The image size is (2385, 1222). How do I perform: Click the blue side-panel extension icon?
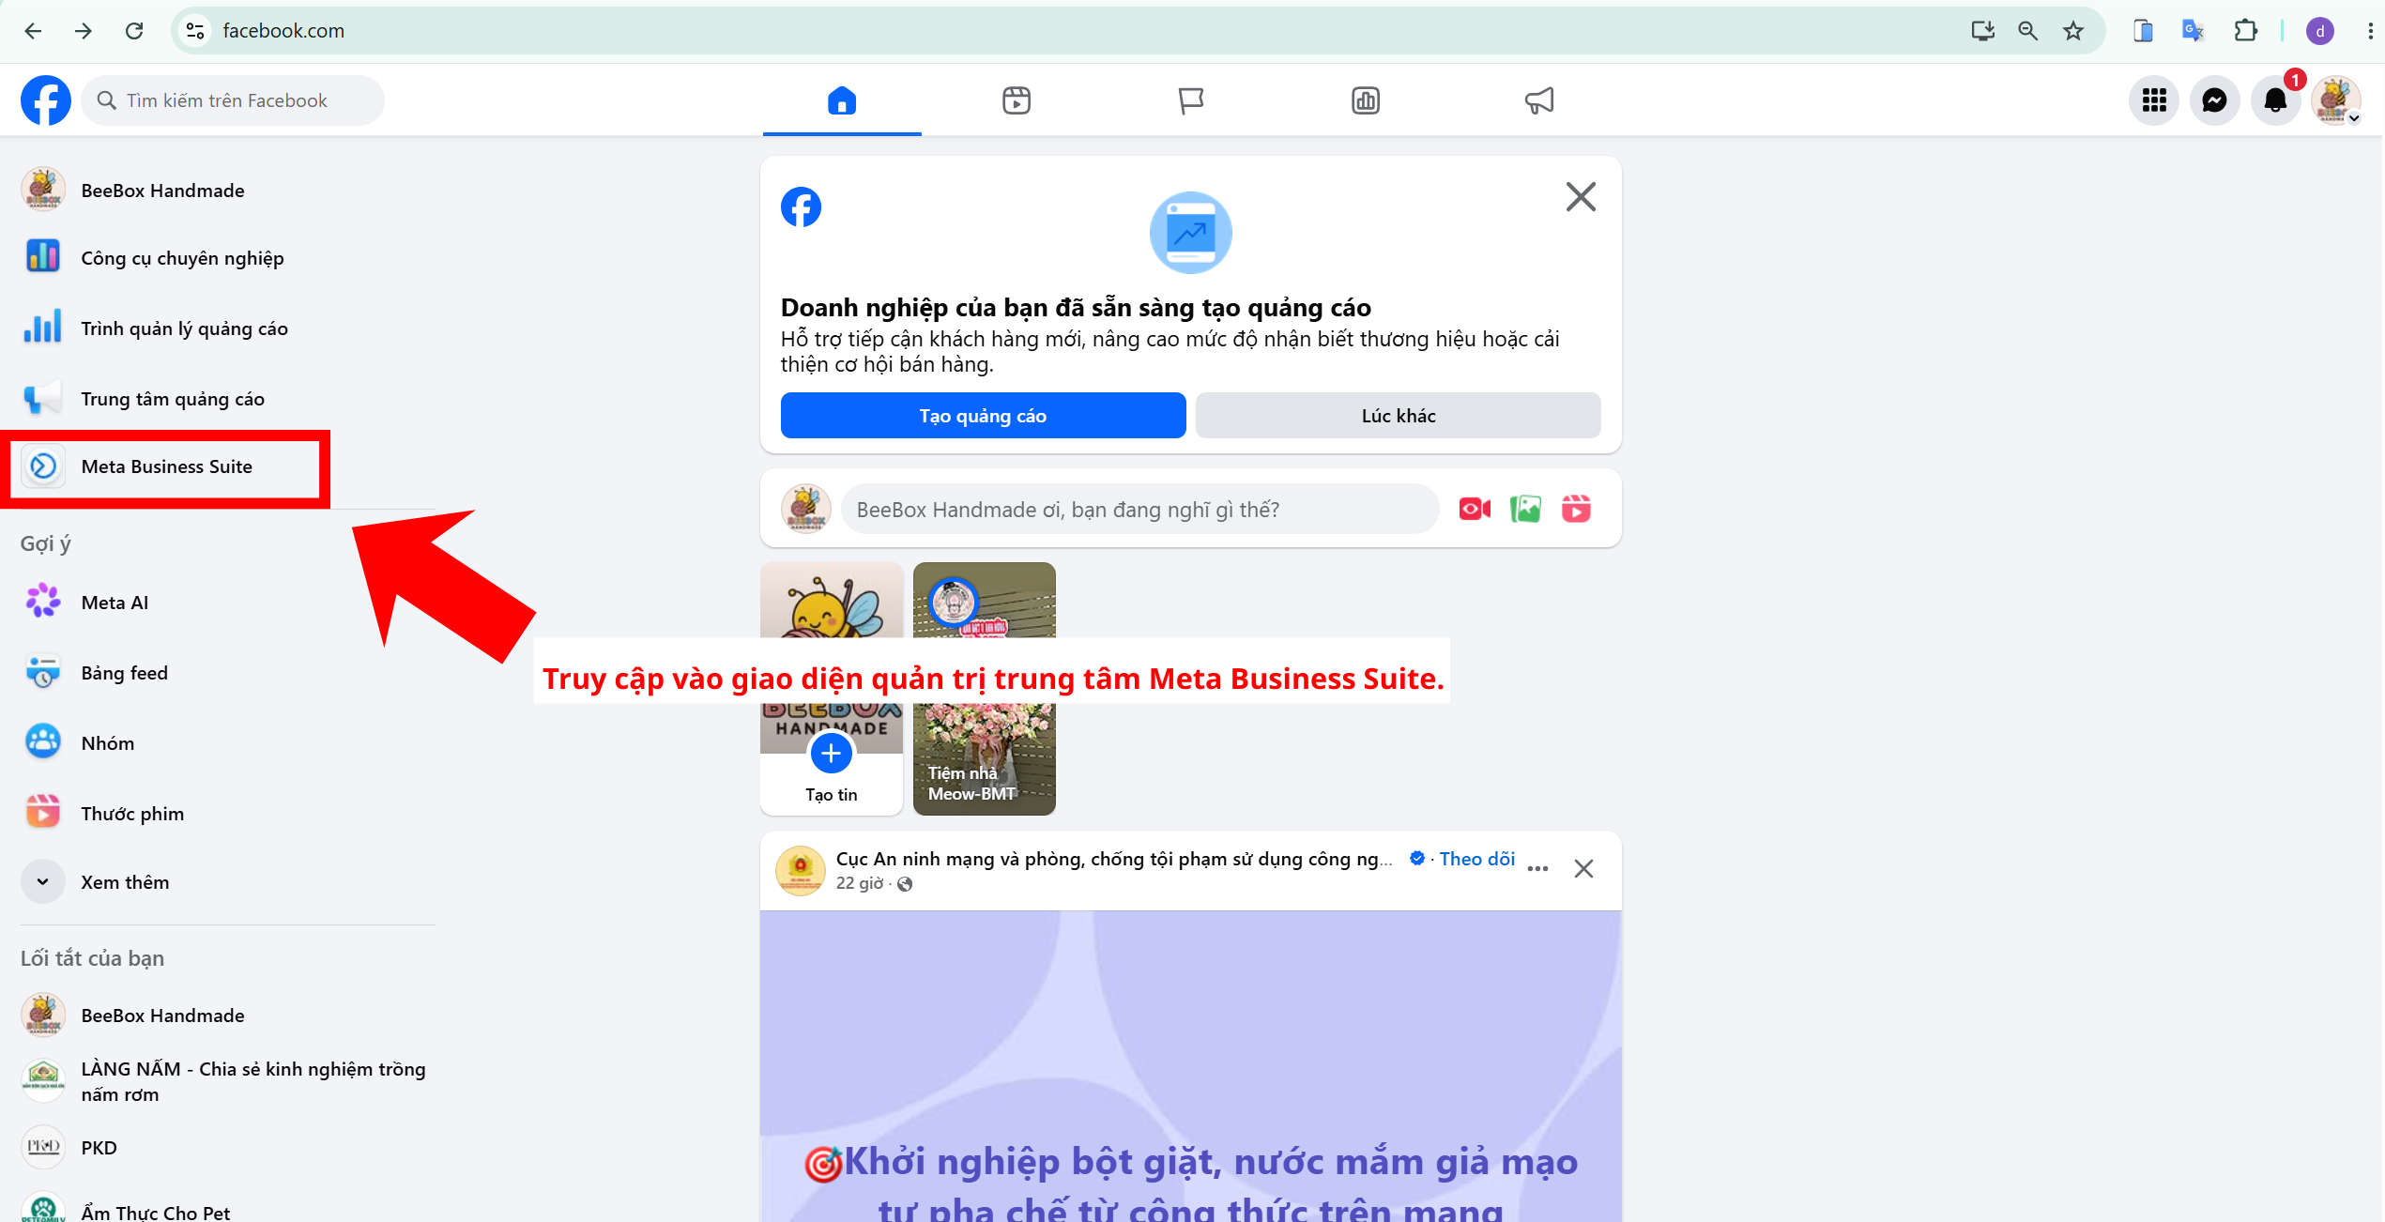coord(2143,31)
